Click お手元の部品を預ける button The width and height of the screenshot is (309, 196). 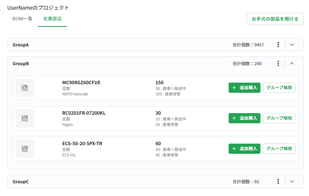275,19
